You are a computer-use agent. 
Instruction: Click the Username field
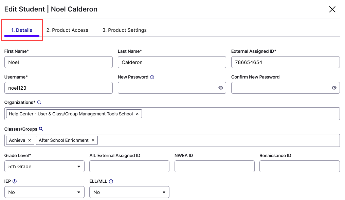pyautogui.click(x=58, y=88)
